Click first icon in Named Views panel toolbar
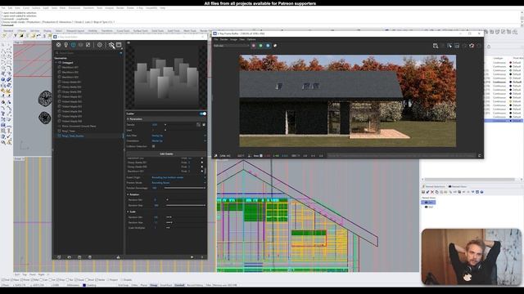 [x=423, y=192]
